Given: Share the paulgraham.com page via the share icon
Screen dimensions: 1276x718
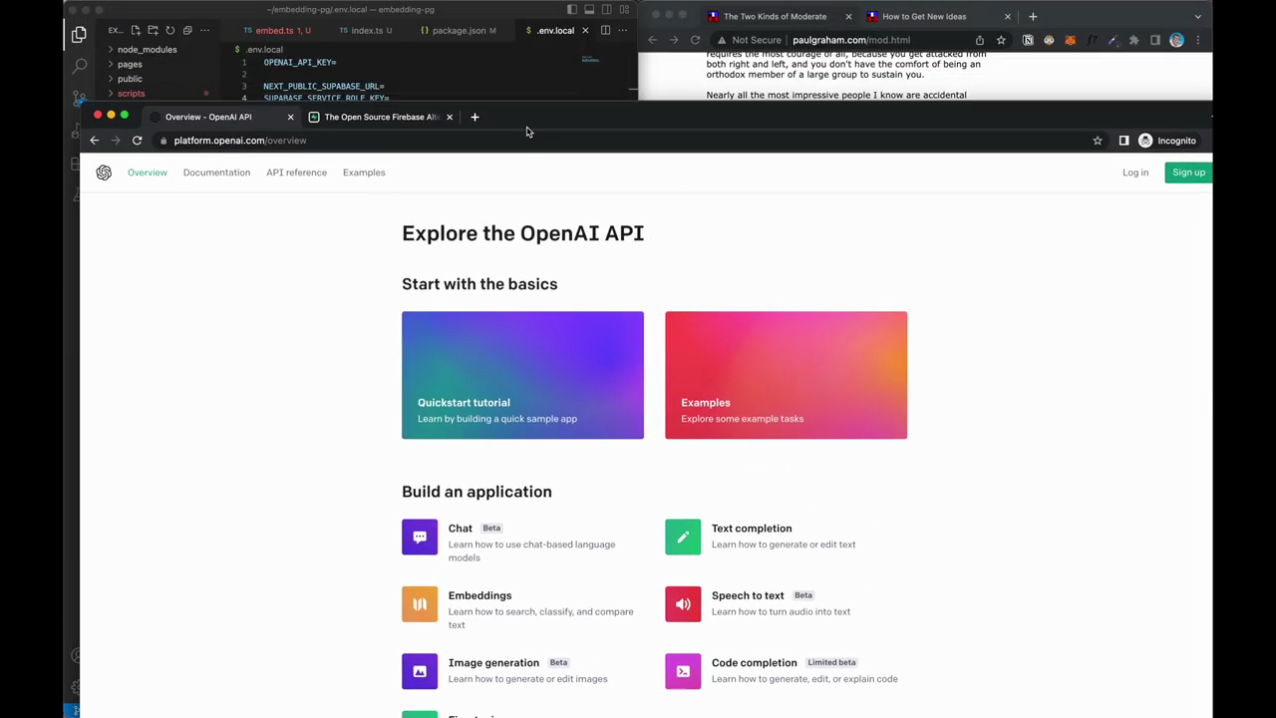Looking at the screenshot, I should click(980, 40).
